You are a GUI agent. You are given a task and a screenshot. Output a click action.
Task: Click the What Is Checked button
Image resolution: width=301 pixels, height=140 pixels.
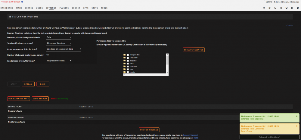click(149, 130)
